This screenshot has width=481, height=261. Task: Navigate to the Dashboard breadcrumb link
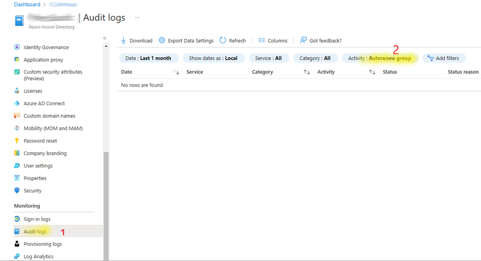[27, 4]
